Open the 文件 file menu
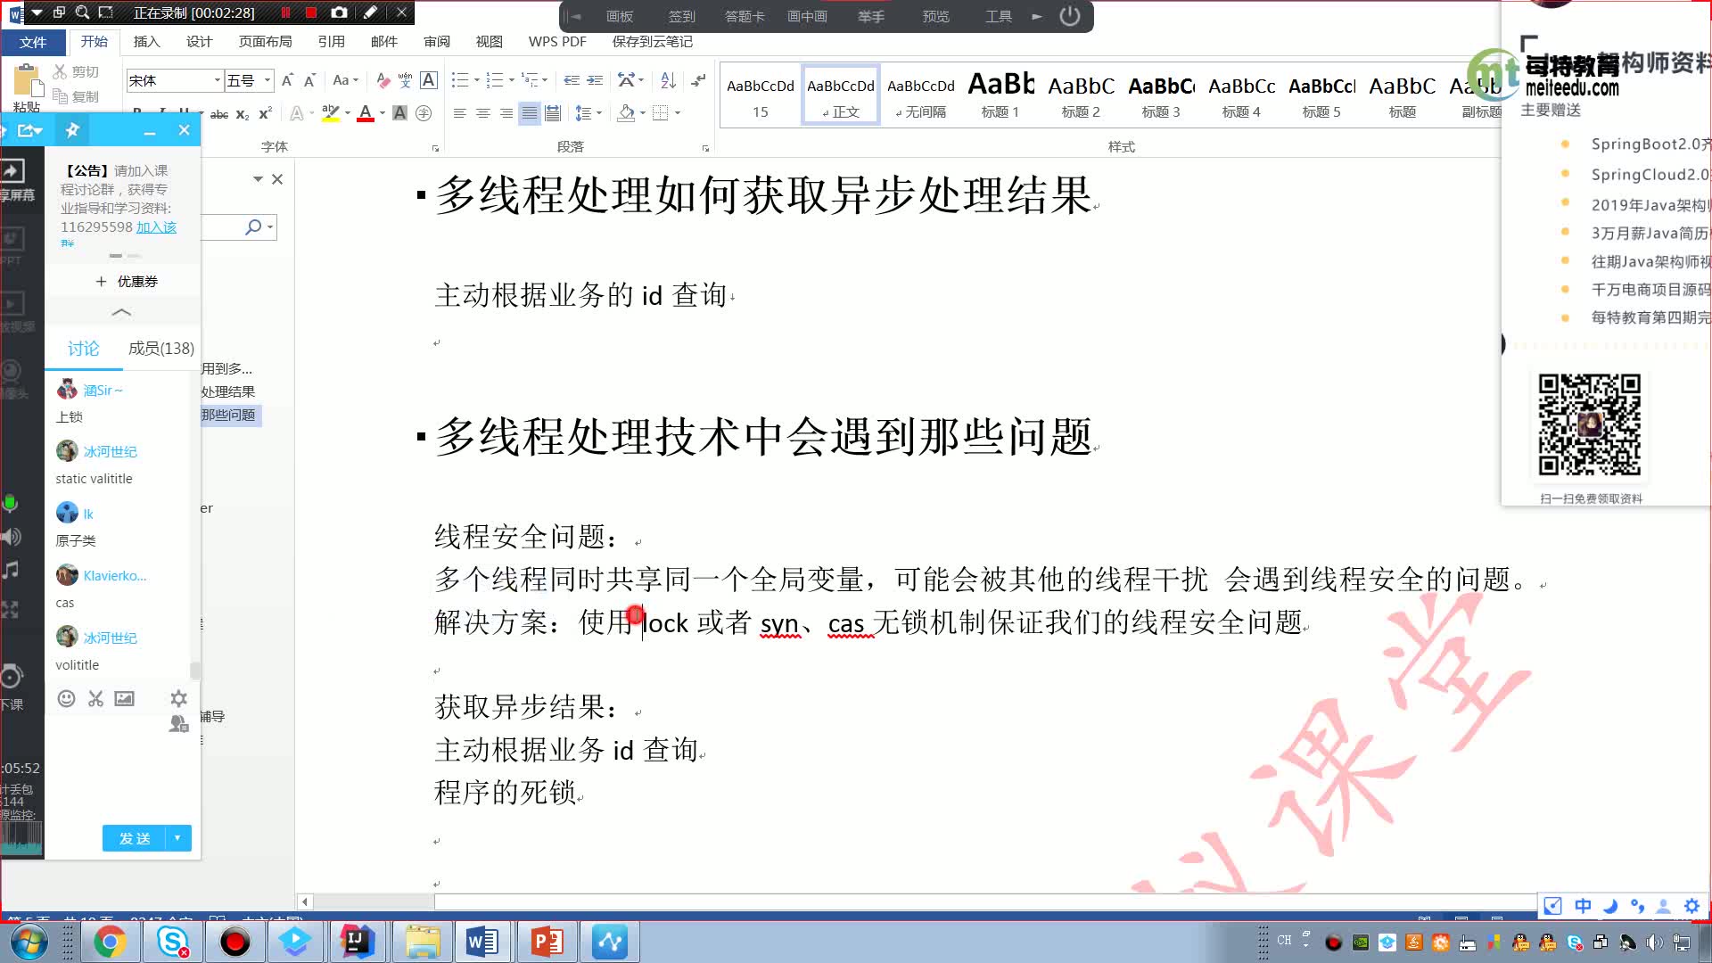This screenshot has height=963, width=1712. tap(33, 42)
